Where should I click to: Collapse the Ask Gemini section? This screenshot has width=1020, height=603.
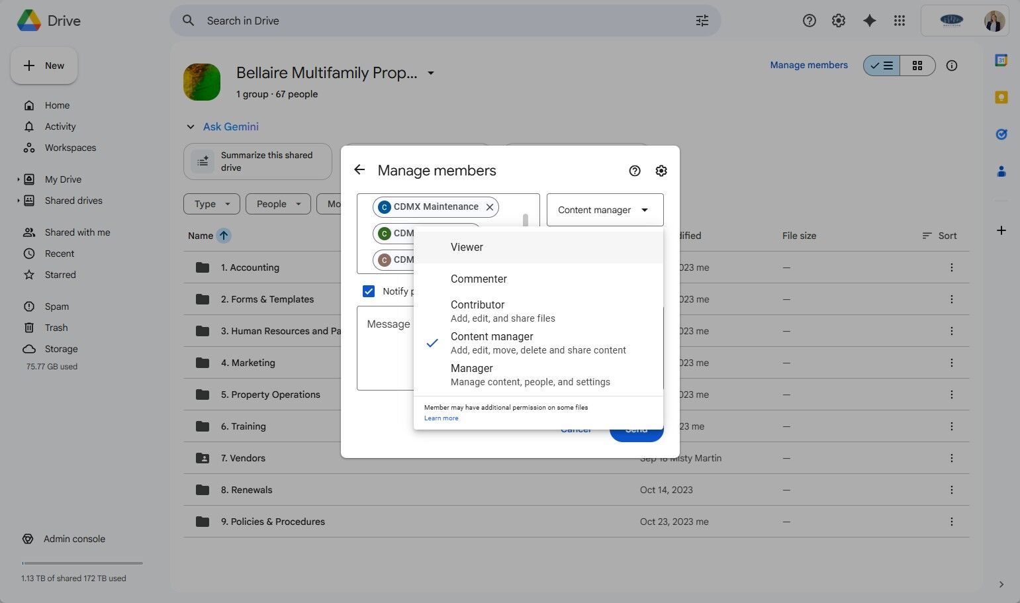191,127
